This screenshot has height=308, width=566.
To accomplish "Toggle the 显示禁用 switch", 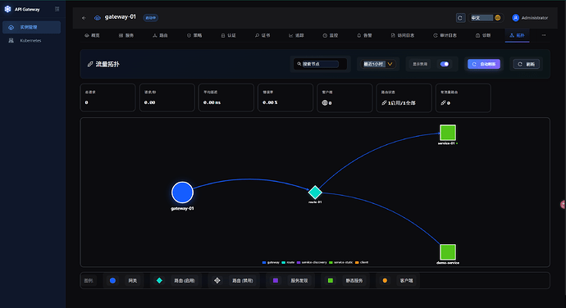I will (445, 64).
